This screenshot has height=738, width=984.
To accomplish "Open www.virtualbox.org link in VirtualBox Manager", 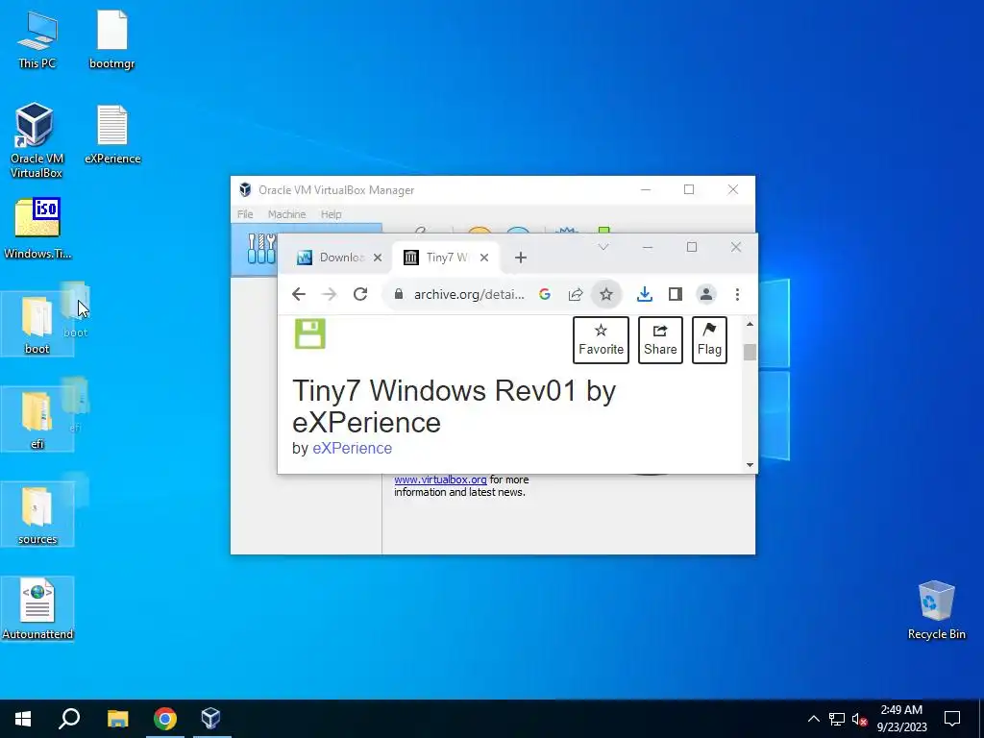I will [x=440, y=480].
